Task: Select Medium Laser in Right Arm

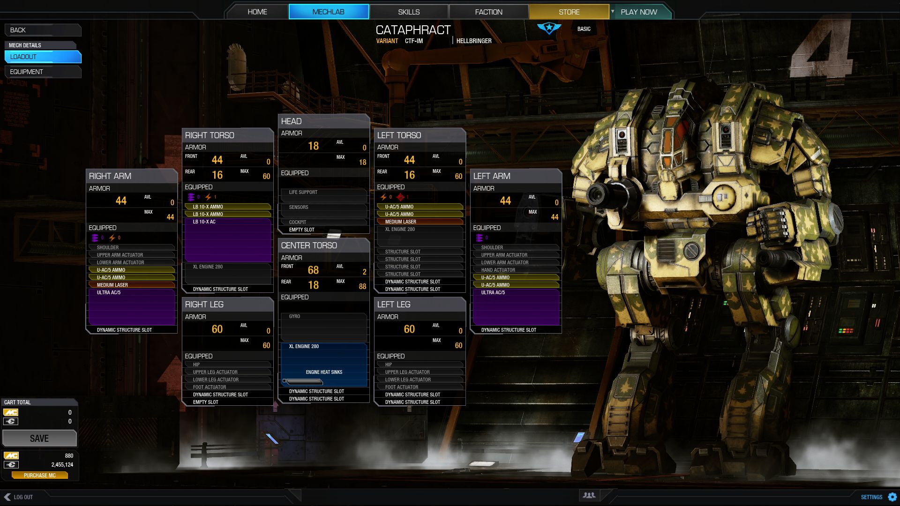Action: [x=132, y=285]
